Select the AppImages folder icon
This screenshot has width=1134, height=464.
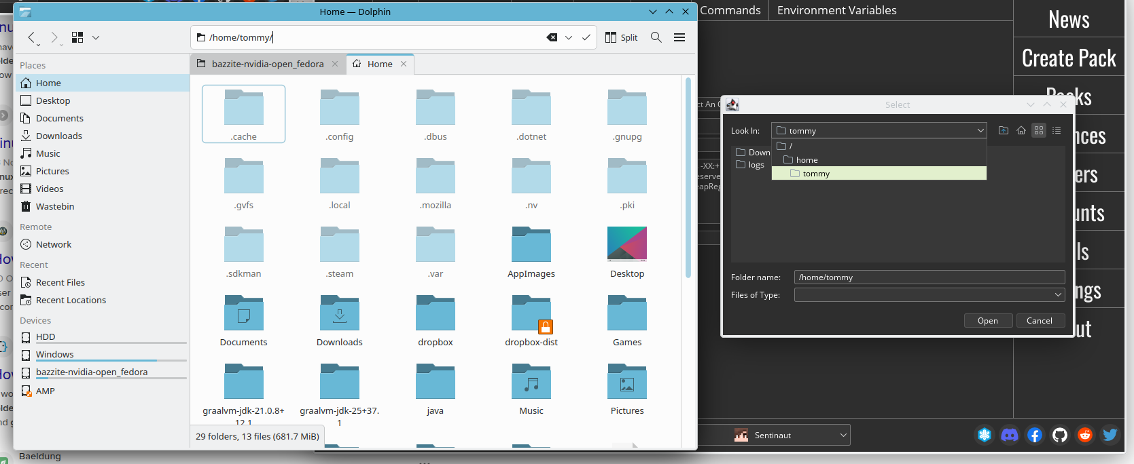[531, 244]
